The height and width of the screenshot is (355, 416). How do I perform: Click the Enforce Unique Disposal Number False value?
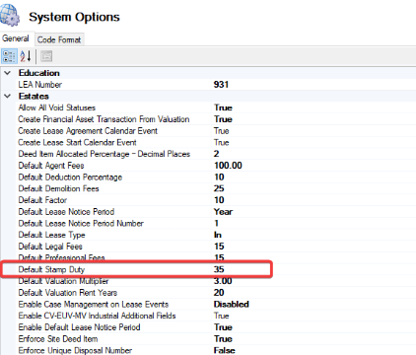pos(225,350)
